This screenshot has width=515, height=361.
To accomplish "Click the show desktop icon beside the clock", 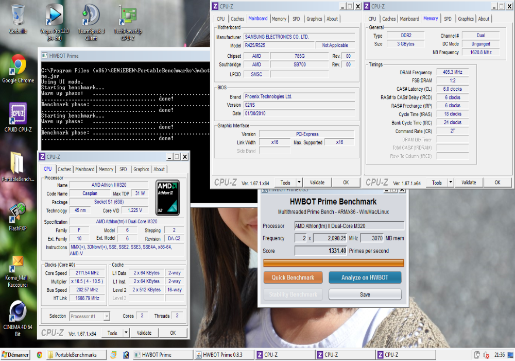I will pos(510,355).
